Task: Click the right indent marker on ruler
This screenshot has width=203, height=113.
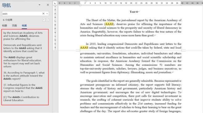Action: [x=181, y=4]
